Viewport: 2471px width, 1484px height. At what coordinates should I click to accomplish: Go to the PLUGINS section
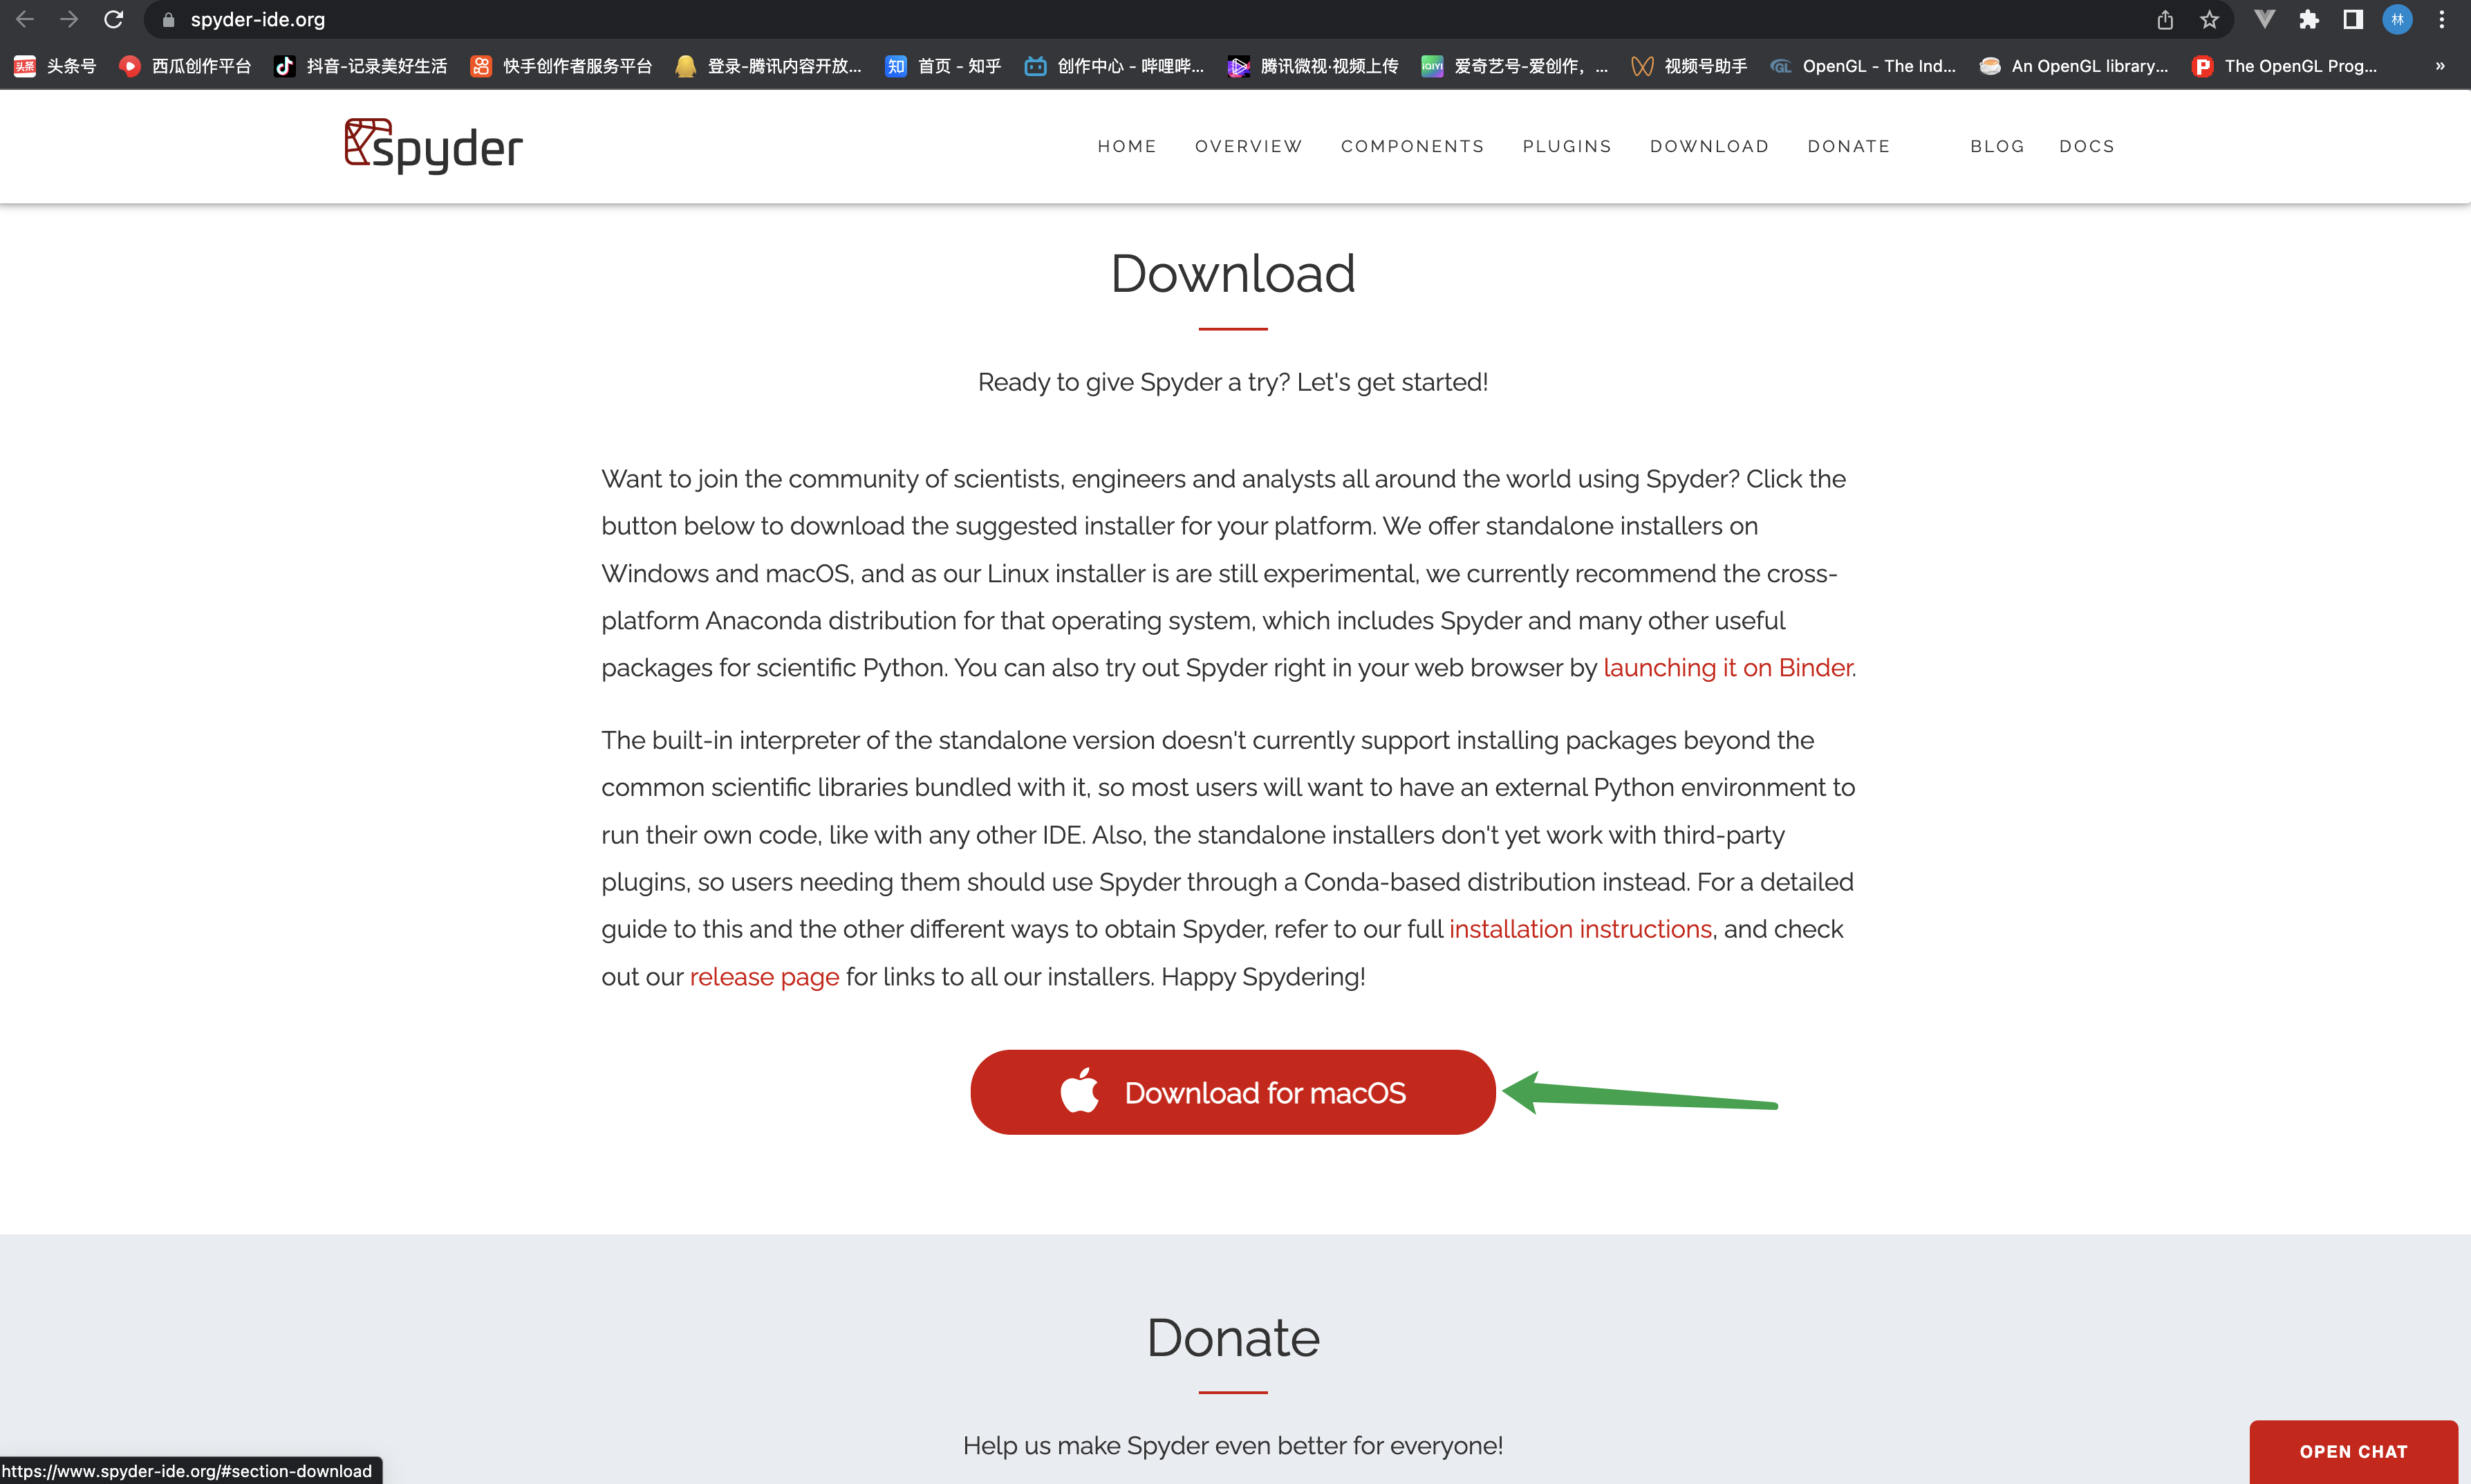pos(1567,146)
